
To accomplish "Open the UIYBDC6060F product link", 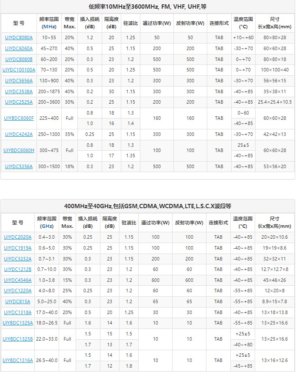I will (19, 118).
